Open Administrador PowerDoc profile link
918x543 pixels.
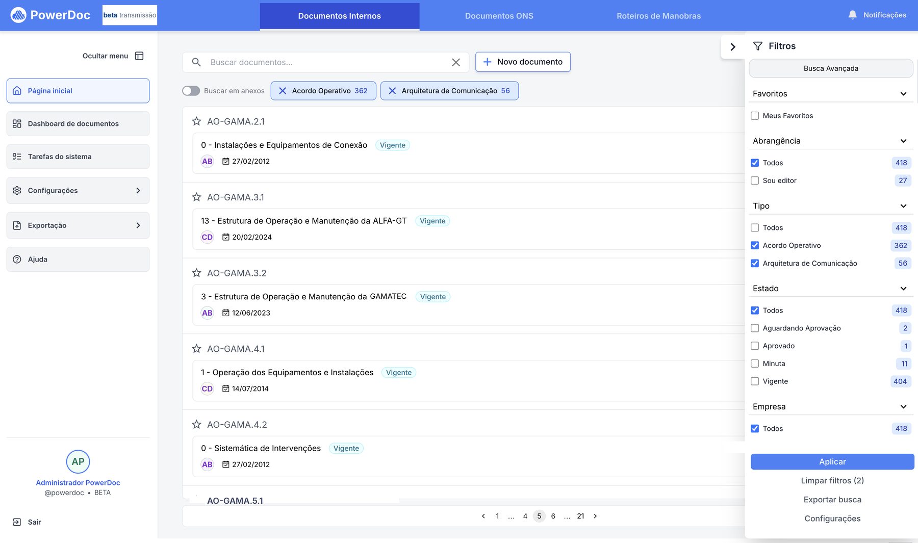click(x=78, y=483)
